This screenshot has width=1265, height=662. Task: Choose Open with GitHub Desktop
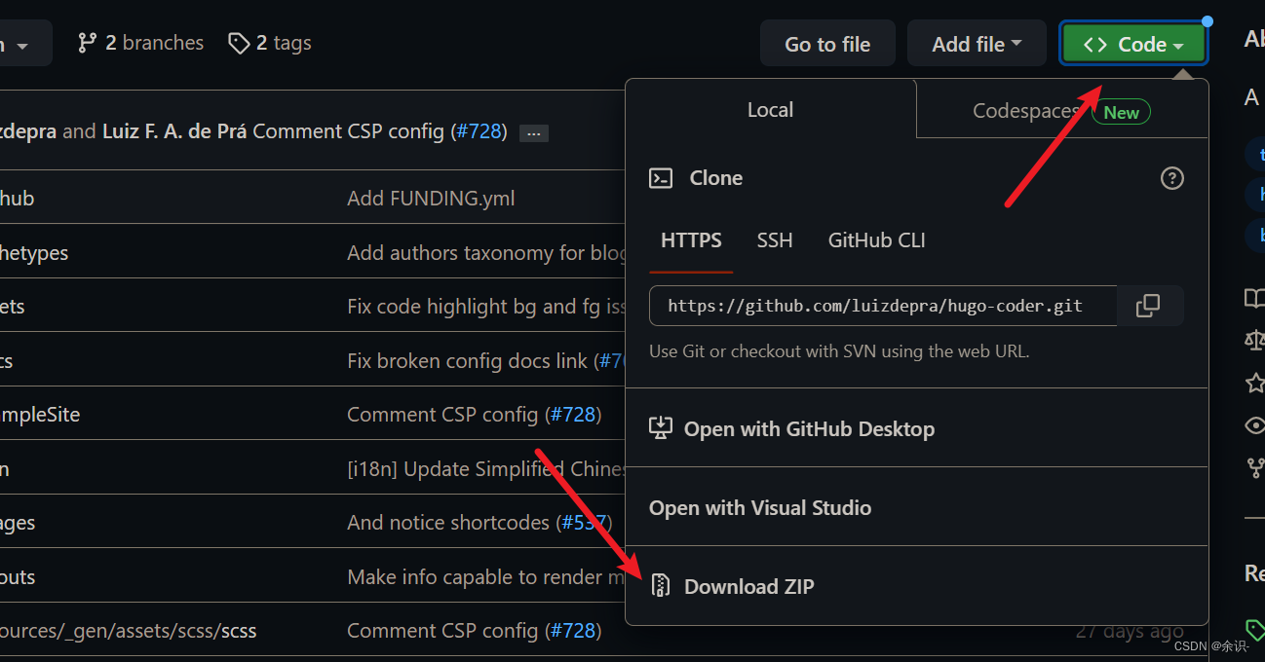[x=916, y=429]
